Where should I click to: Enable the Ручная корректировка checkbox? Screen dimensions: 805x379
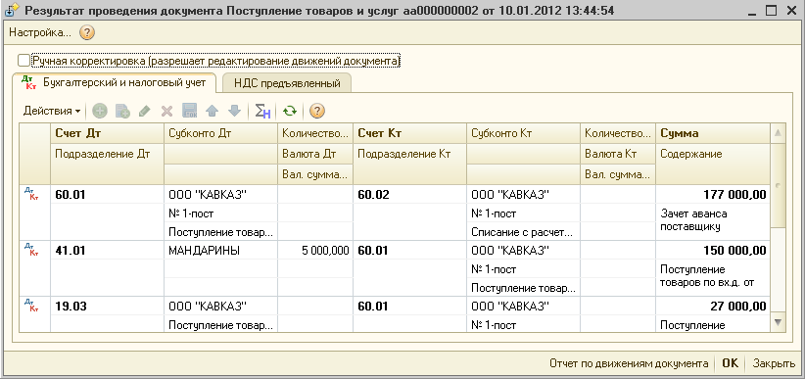coord(24,61)
